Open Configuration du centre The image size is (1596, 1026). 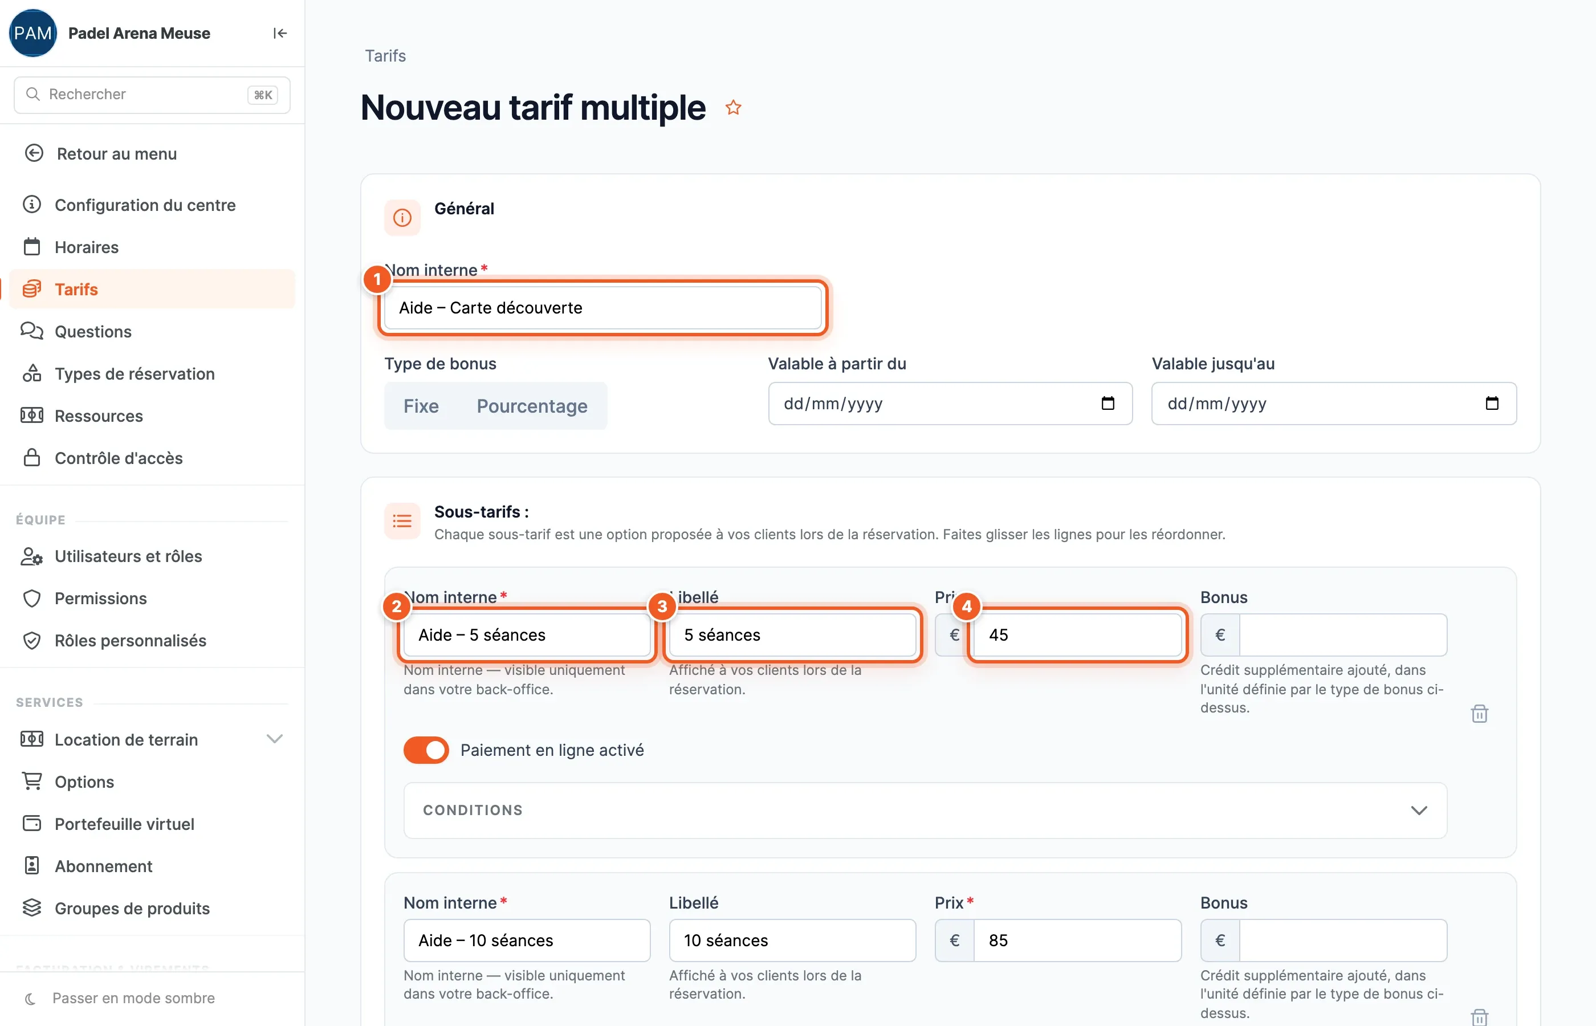pos(152,205)
